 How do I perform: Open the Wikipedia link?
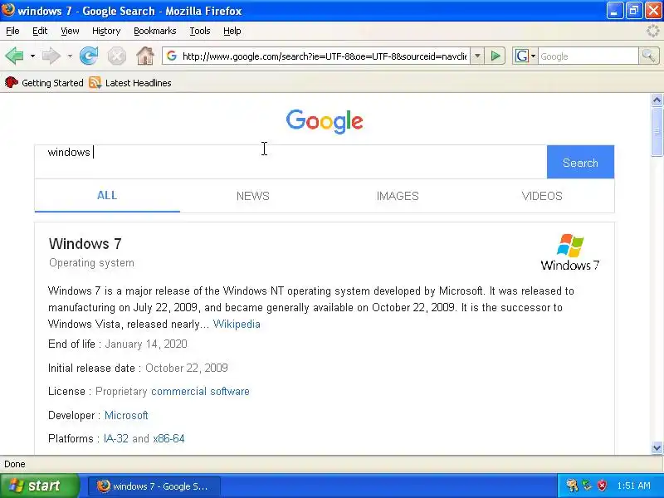click(237, 324)
